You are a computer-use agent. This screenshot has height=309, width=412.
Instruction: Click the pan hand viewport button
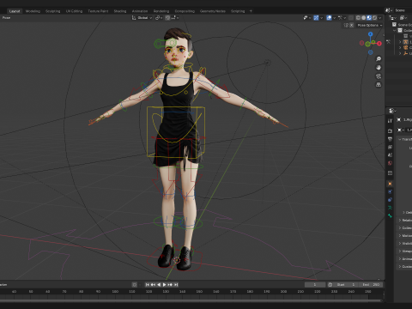pos(379,68)
